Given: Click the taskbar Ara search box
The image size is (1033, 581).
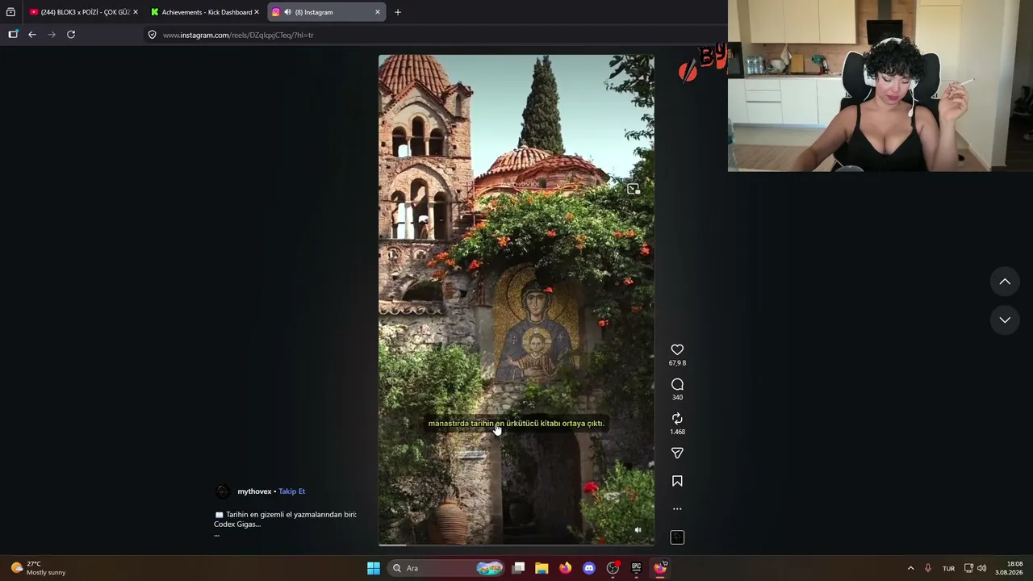Looking at the screenshot, I should tap(446, 568).
